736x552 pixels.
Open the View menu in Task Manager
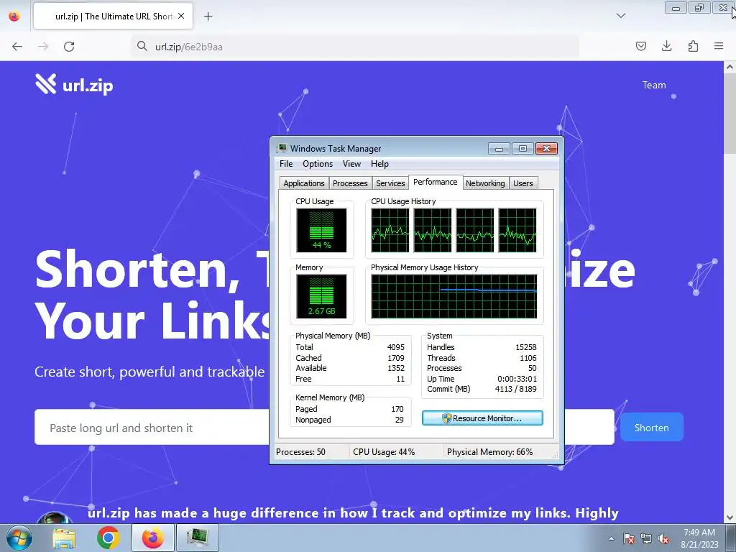[x=351, y=164]
